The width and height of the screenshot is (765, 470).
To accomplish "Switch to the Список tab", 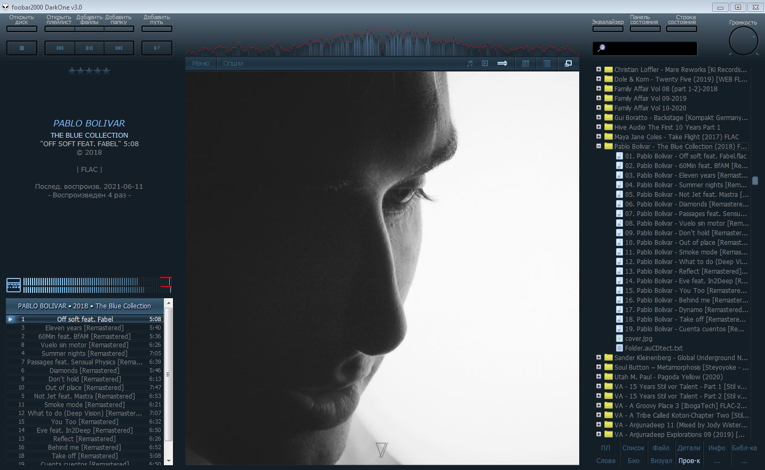I will [634, 448].
